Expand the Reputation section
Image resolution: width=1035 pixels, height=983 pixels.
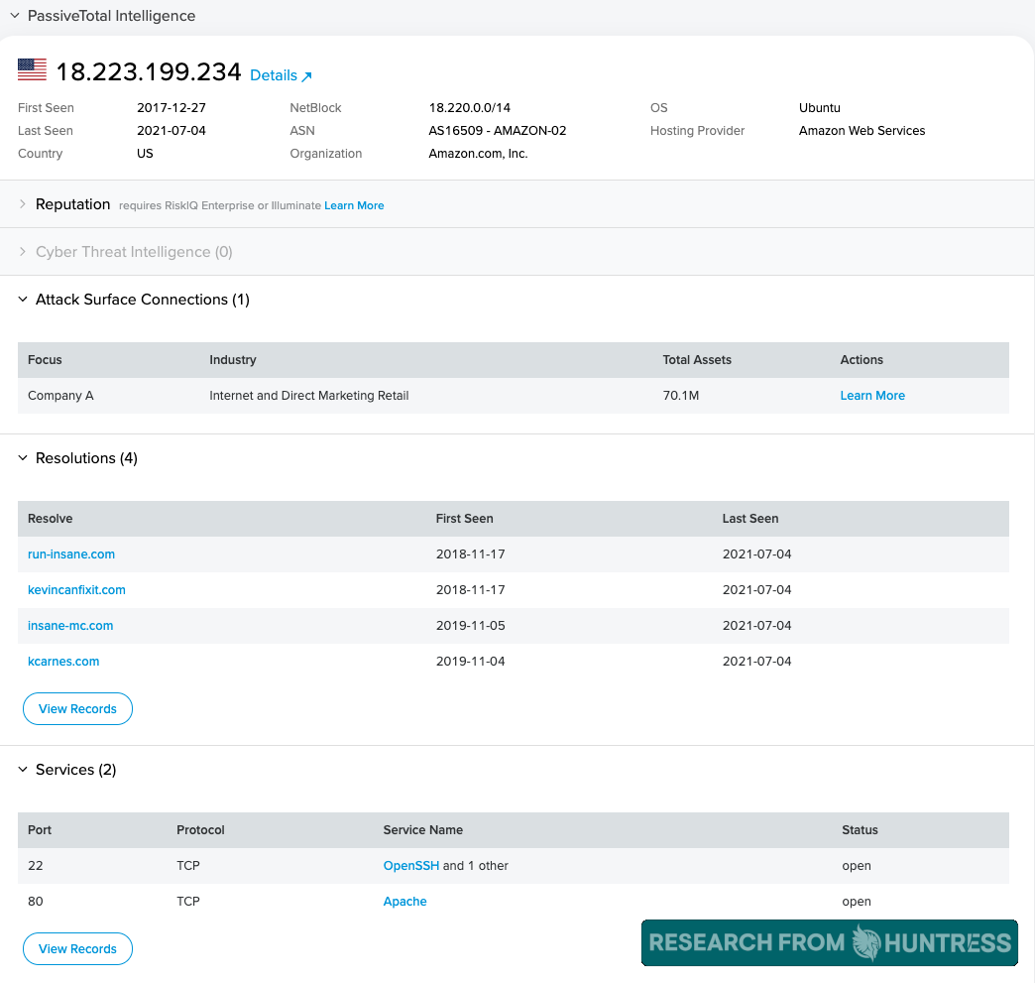(x=22, y=204)
